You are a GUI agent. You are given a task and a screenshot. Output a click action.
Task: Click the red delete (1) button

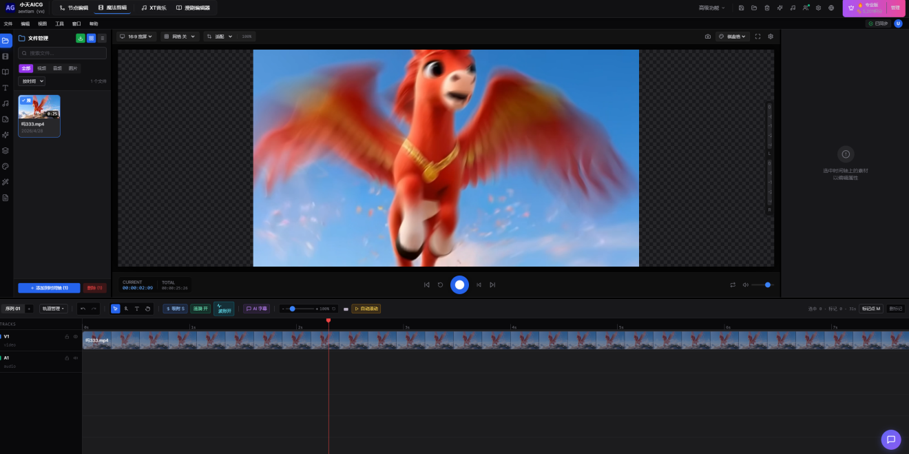(x=95, y=288)
